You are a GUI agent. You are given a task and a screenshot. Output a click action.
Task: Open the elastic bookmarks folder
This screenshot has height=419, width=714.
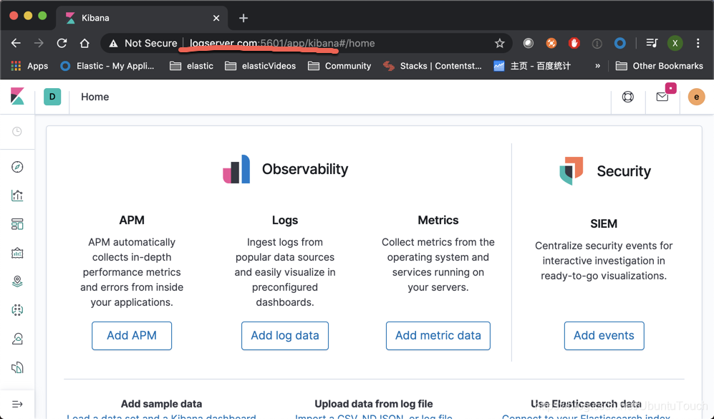[x=191, y=66]
